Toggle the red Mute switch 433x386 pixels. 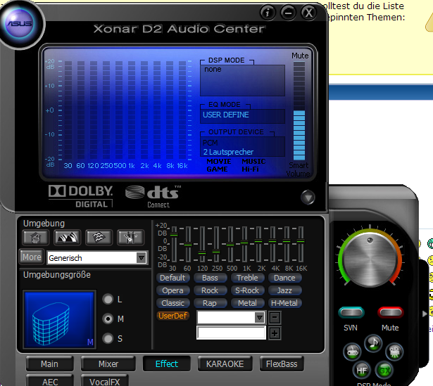point(391,312)
